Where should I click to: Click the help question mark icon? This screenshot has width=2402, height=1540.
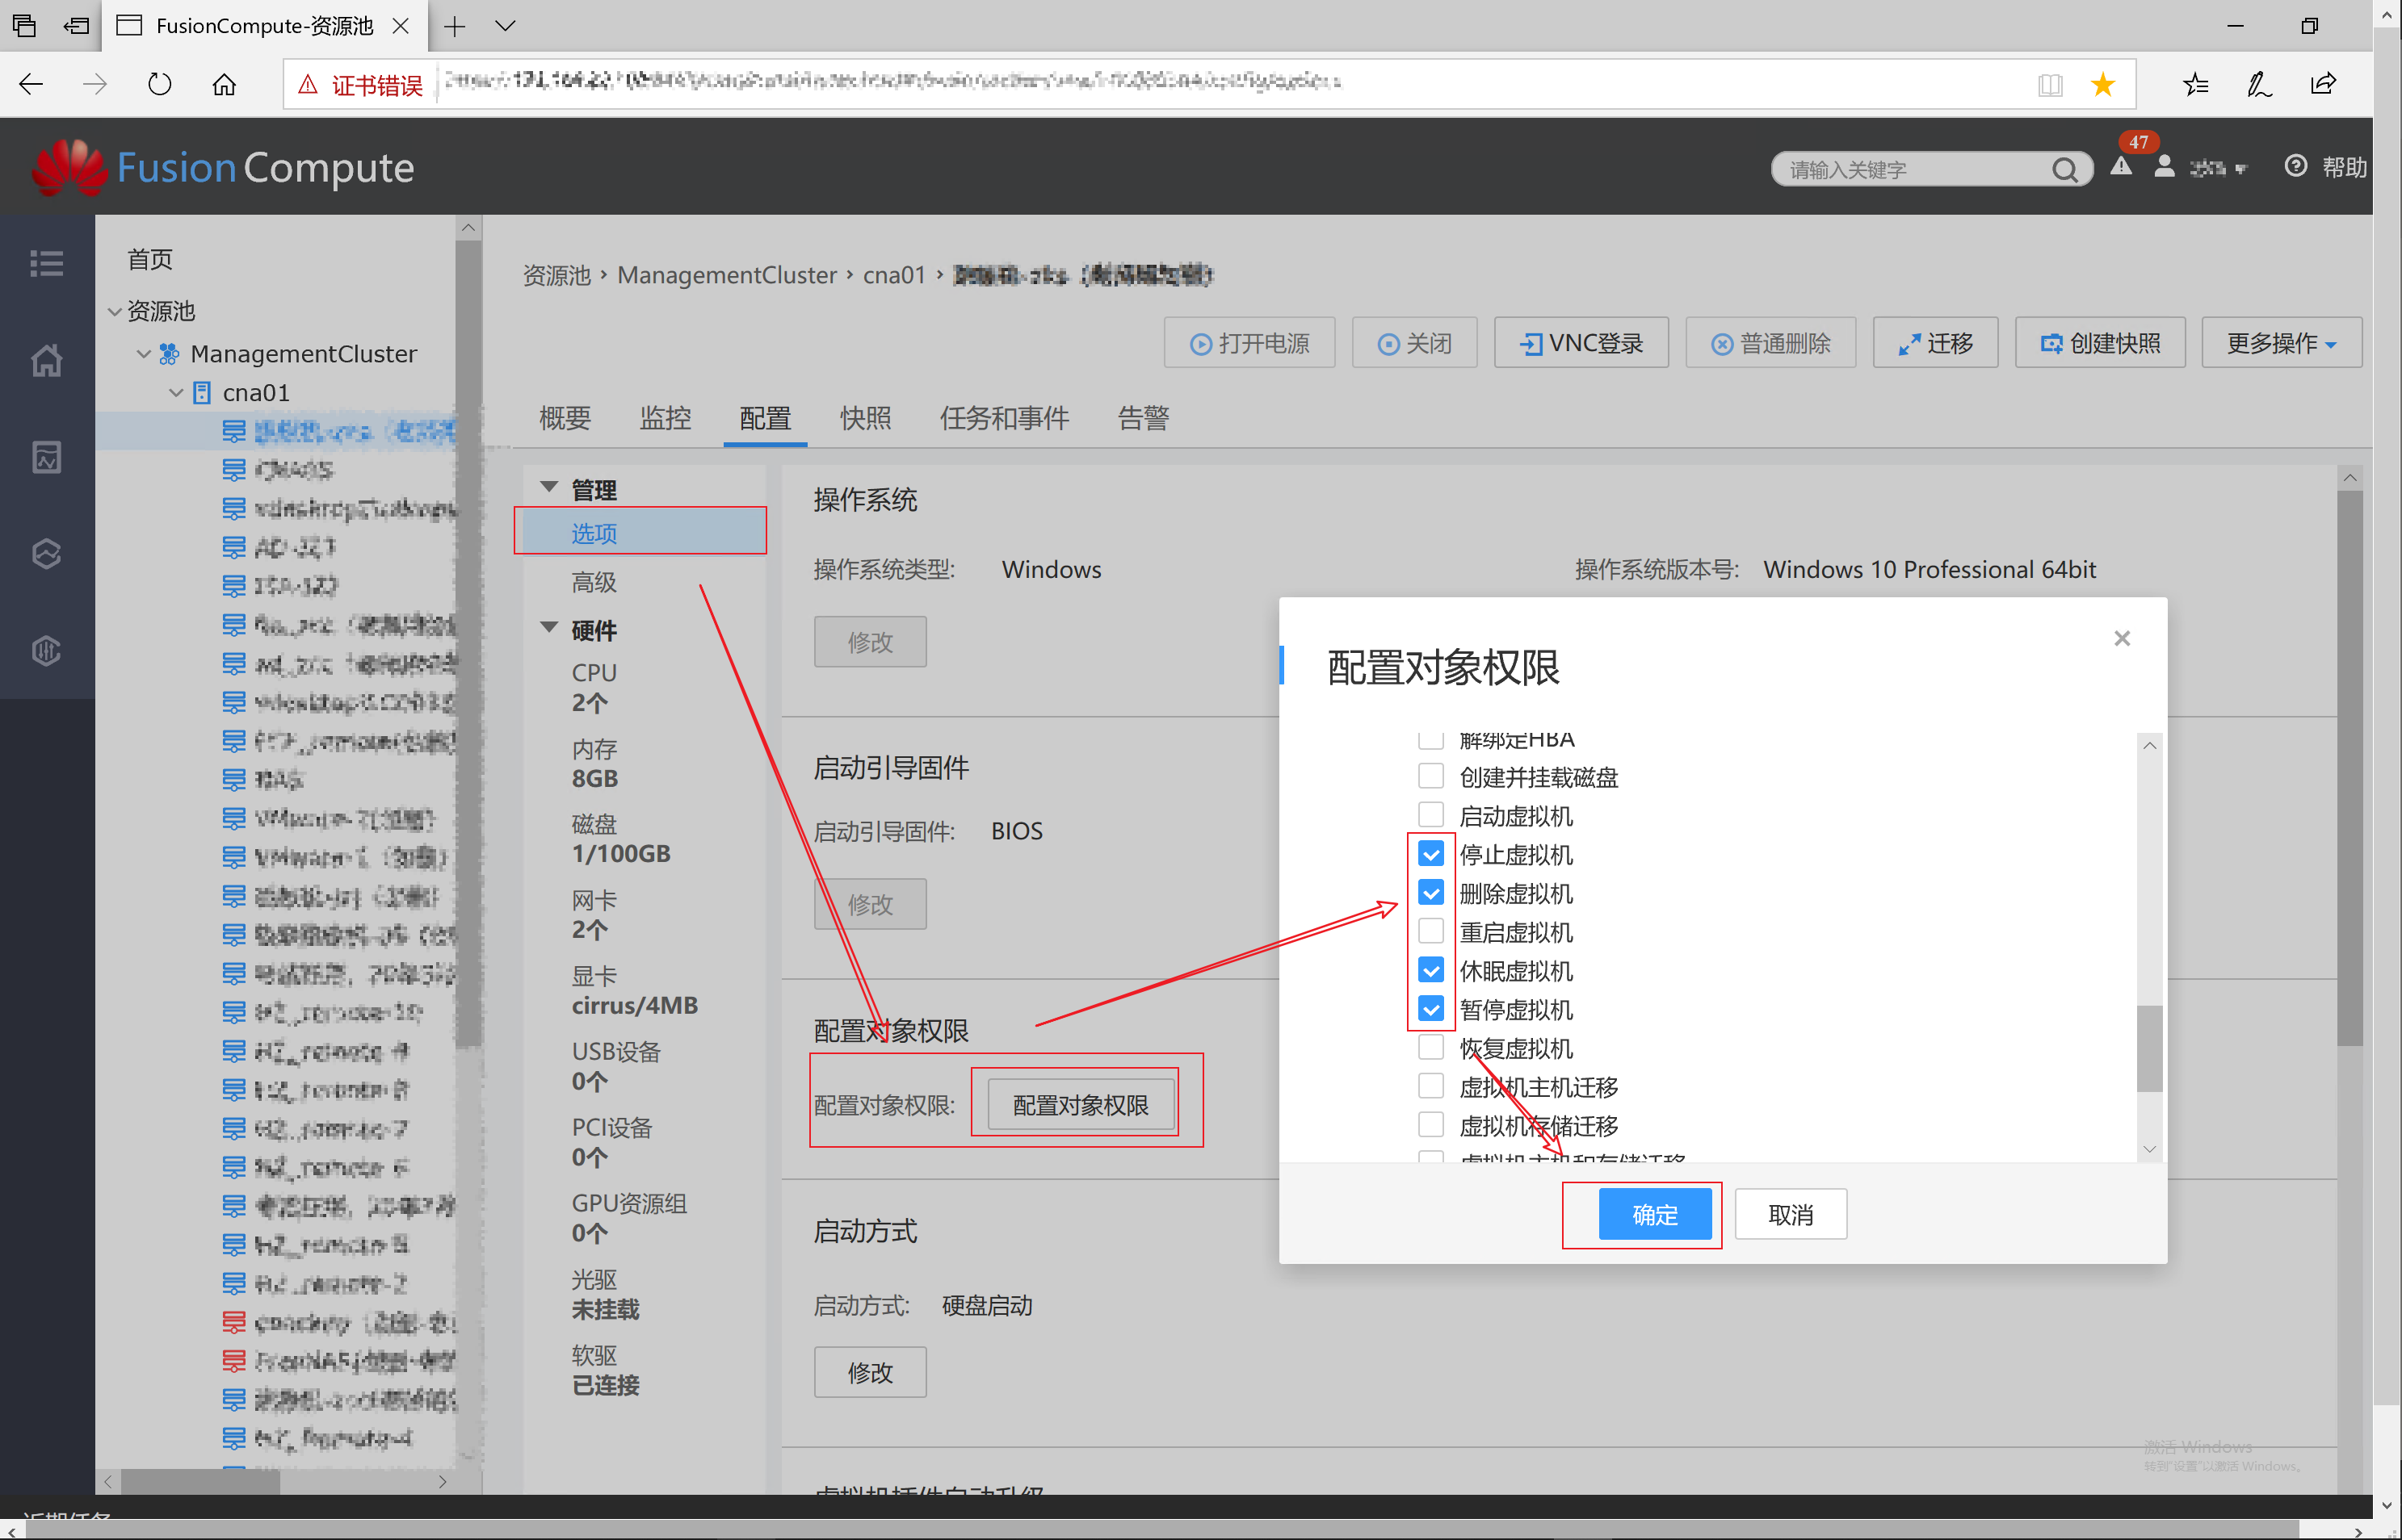(x=2296, y=166)
